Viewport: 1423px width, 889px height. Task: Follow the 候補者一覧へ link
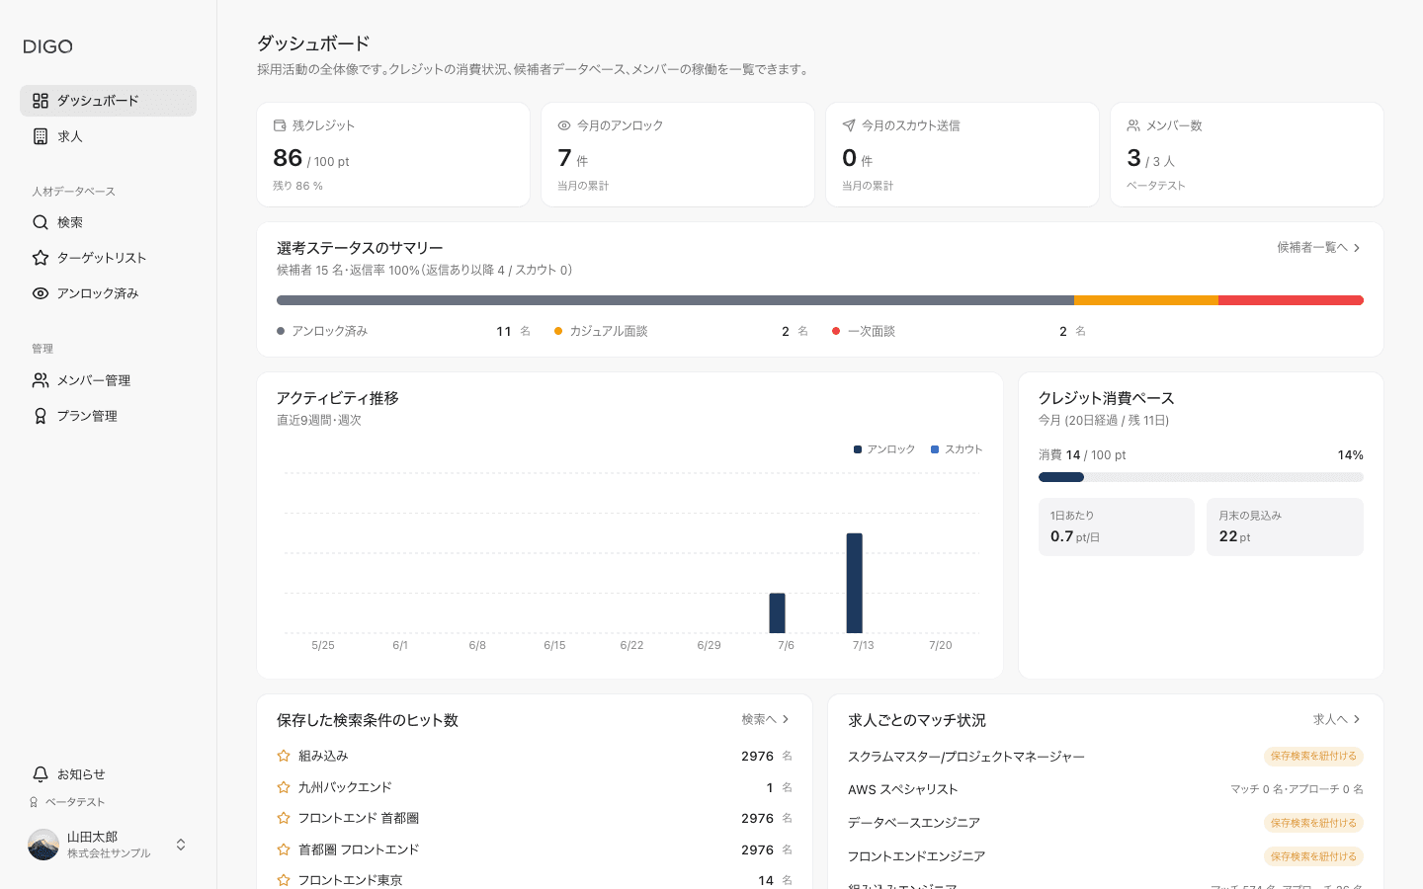point(1319,248)
